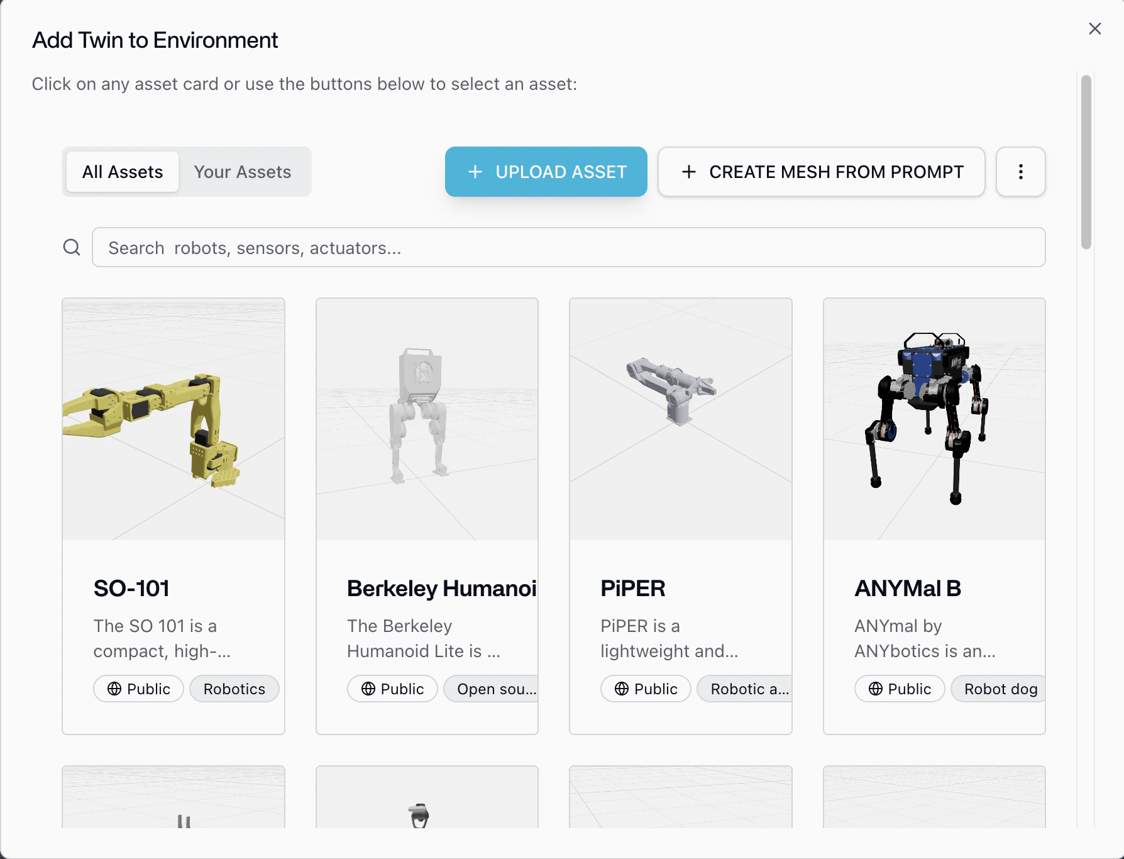This screenshot has width=1124, height=859.
Task: Click the Robotic a... tag on PiPER
Action: tap(744, 689)
